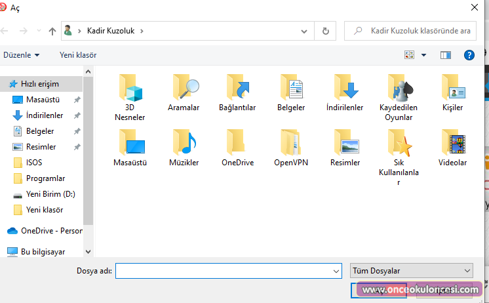
Task: Click Yeni klasör in the toolbar
Action: coord(78,55)
